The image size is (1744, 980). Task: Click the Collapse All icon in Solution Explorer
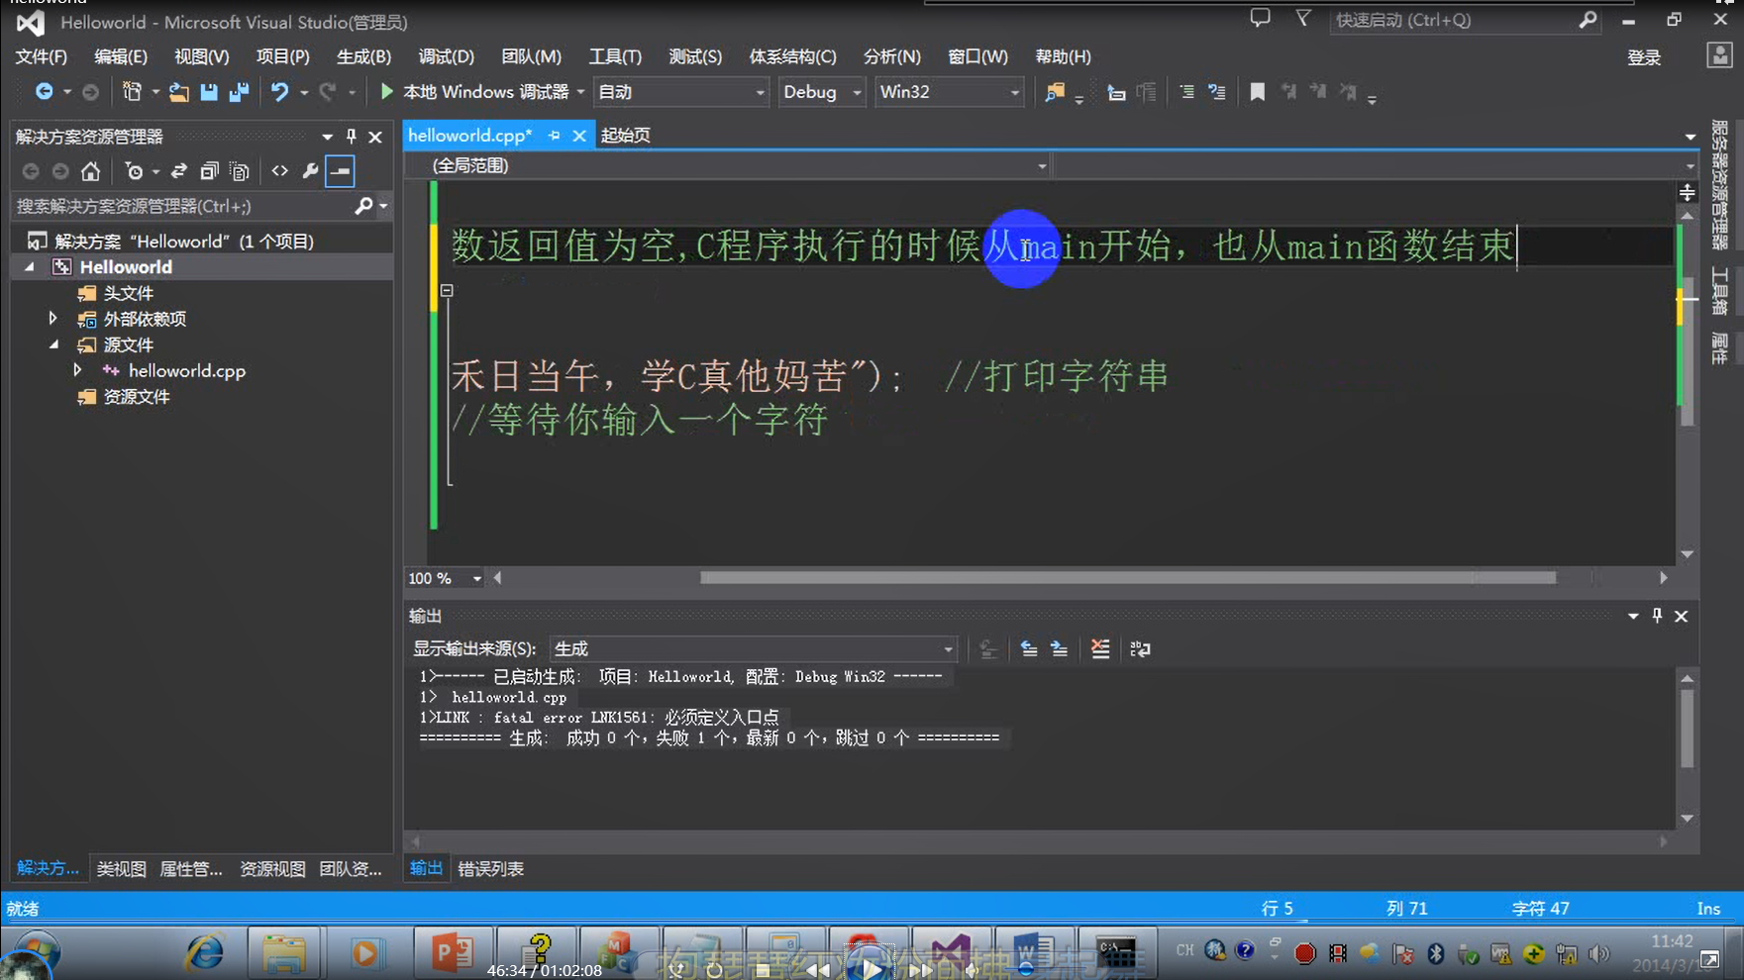208,170
